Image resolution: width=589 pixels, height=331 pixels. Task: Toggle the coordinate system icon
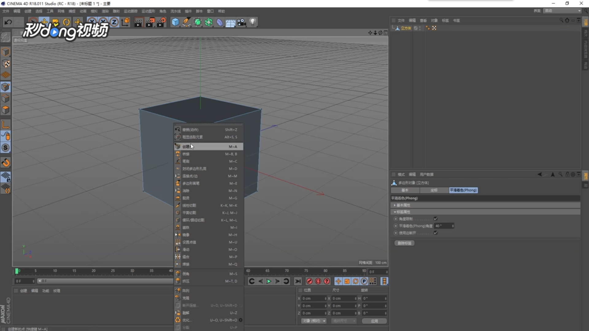click(125, 22)
